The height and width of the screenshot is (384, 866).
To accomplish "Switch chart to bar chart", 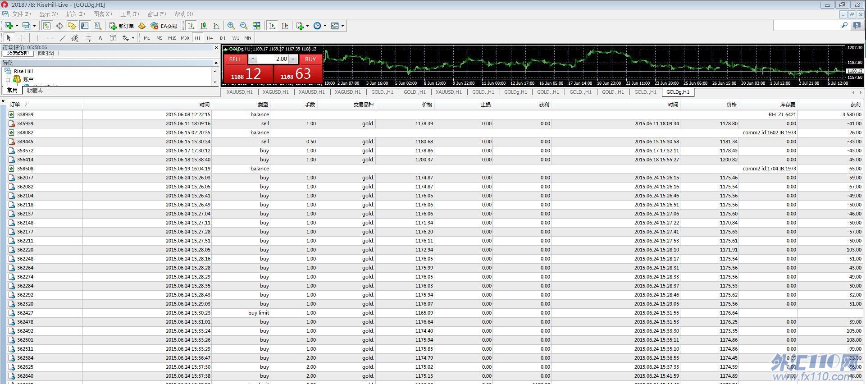I will (x=191, y=26).
